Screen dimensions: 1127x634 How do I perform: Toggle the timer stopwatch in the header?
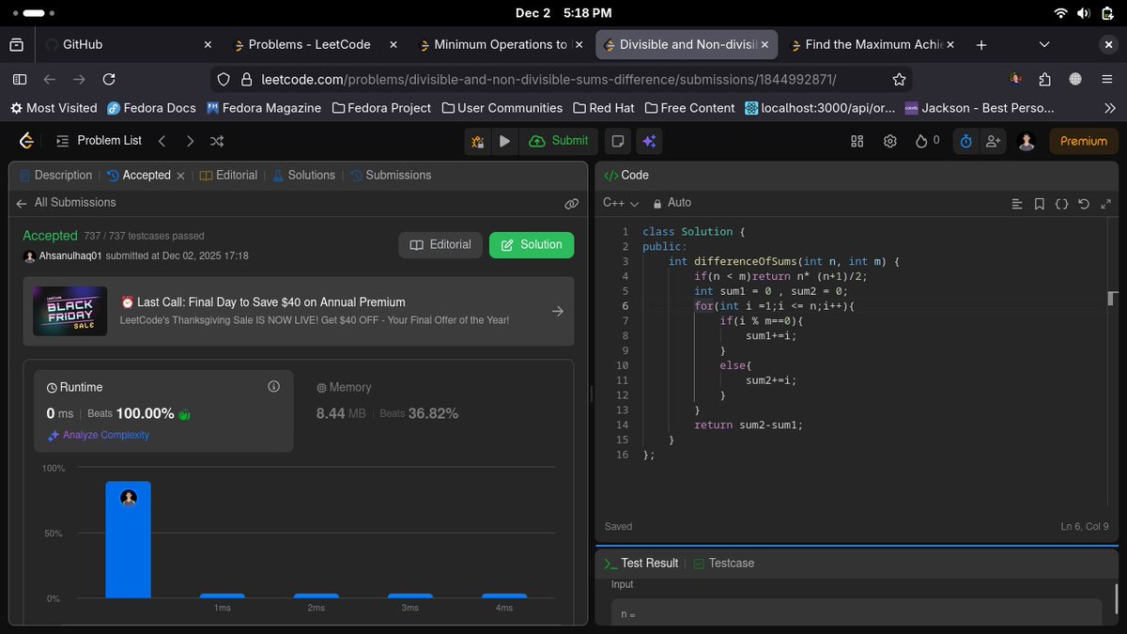tap(965, 141)
